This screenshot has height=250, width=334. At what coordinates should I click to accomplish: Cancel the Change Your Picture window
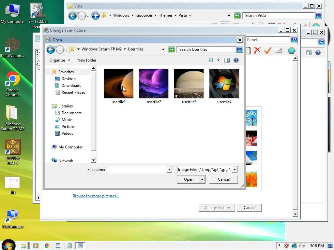click(x=250, y=207)
